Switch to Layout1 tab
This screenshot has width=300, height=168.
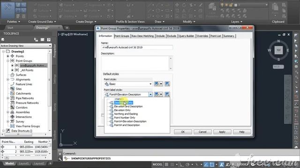click(x=24, y=163)
